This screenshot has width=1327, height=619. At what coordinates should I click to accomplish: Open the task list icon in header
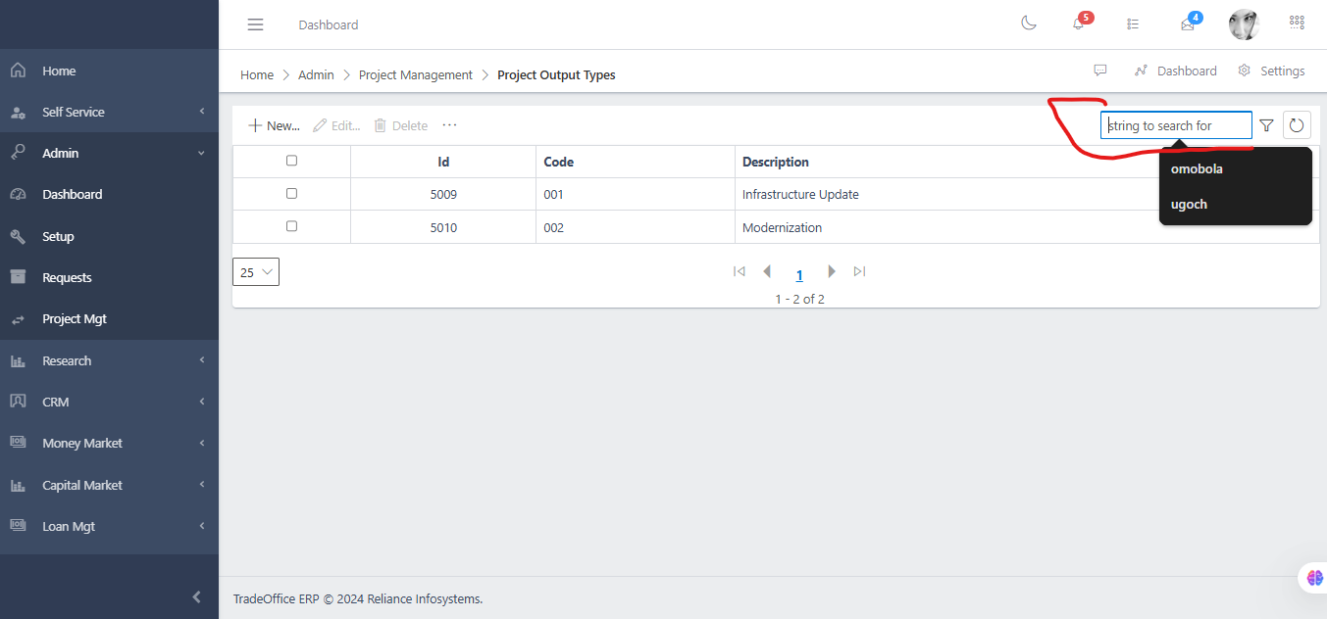1133,24
